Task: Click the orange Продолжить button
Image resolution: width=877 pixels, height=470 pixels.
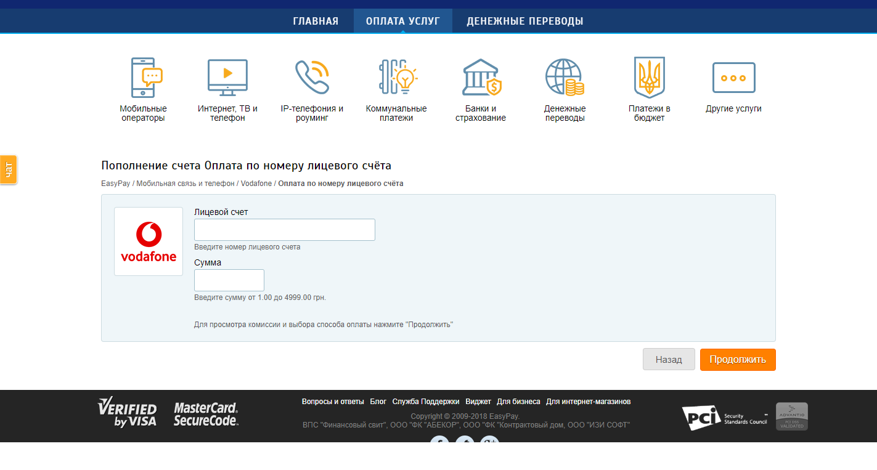Action: pos(738,360)
